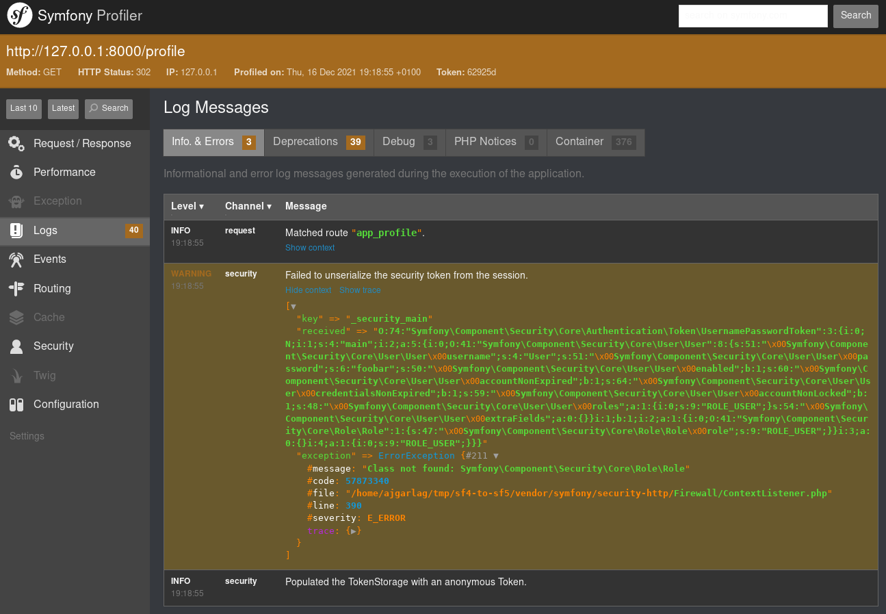
Task: Click the sidebar Search button
Action: pos(109,108)
